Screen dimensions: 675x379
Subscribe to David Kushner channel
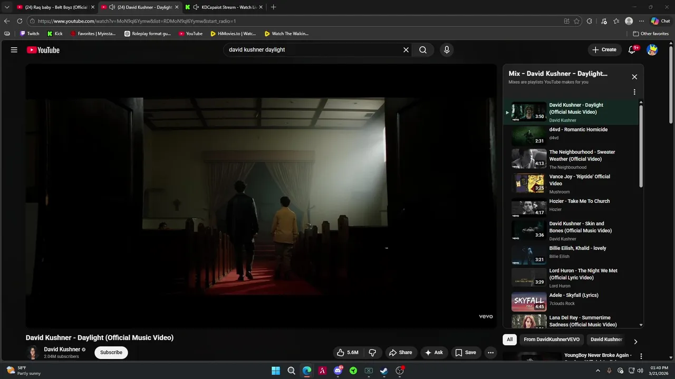pyautogui.click(x=111, y=353)
